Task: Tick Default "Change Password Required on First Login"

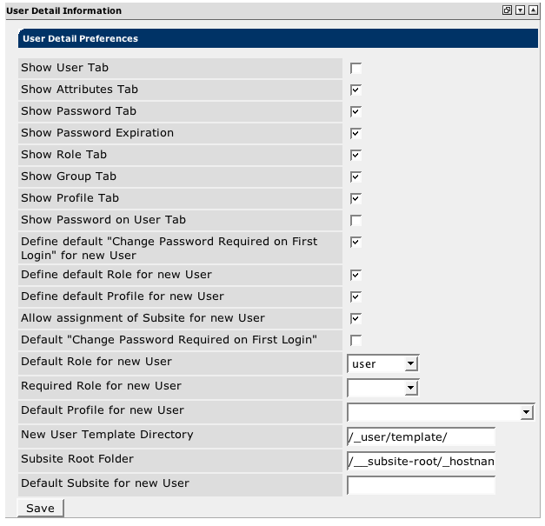Action: (356, 340)
